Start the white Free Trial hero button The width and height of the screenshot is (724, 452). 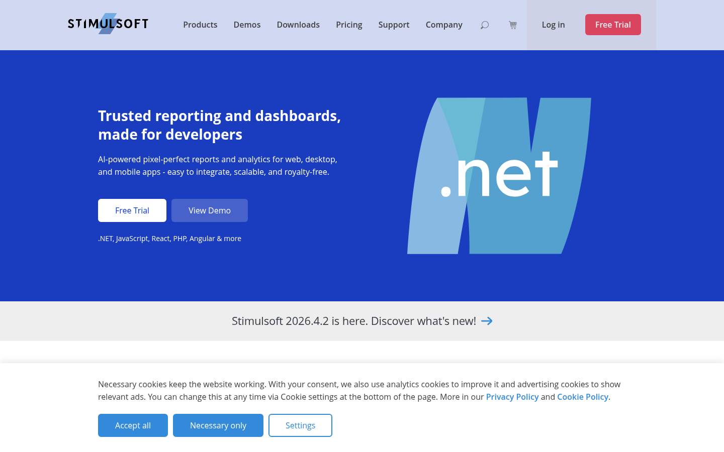click(132, 210)
